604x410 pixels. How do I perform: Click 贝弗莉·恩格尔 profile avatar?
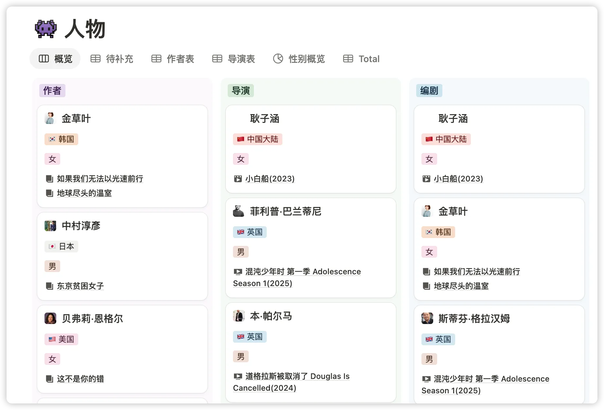coord(50,318)
